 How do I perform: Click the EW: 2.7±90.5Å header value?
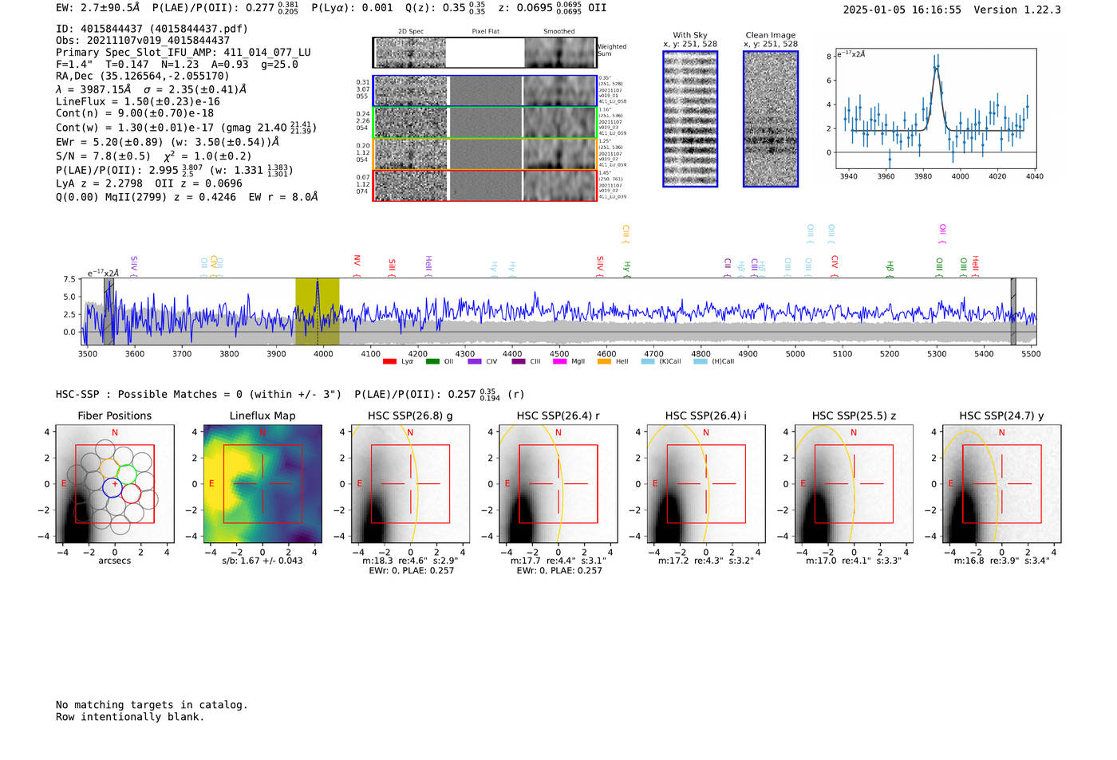97,8
